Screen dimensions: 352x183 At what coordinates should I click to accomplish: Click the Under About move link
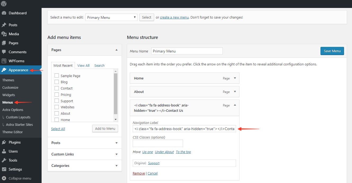(164, 152)
